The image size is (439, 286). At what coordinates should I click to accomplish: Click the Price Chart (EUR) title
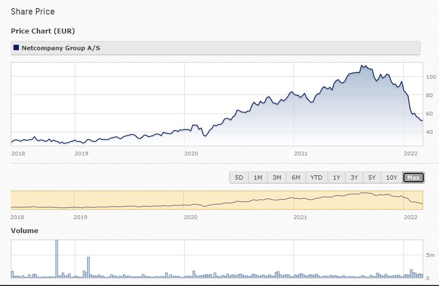[x=43, y=31]
